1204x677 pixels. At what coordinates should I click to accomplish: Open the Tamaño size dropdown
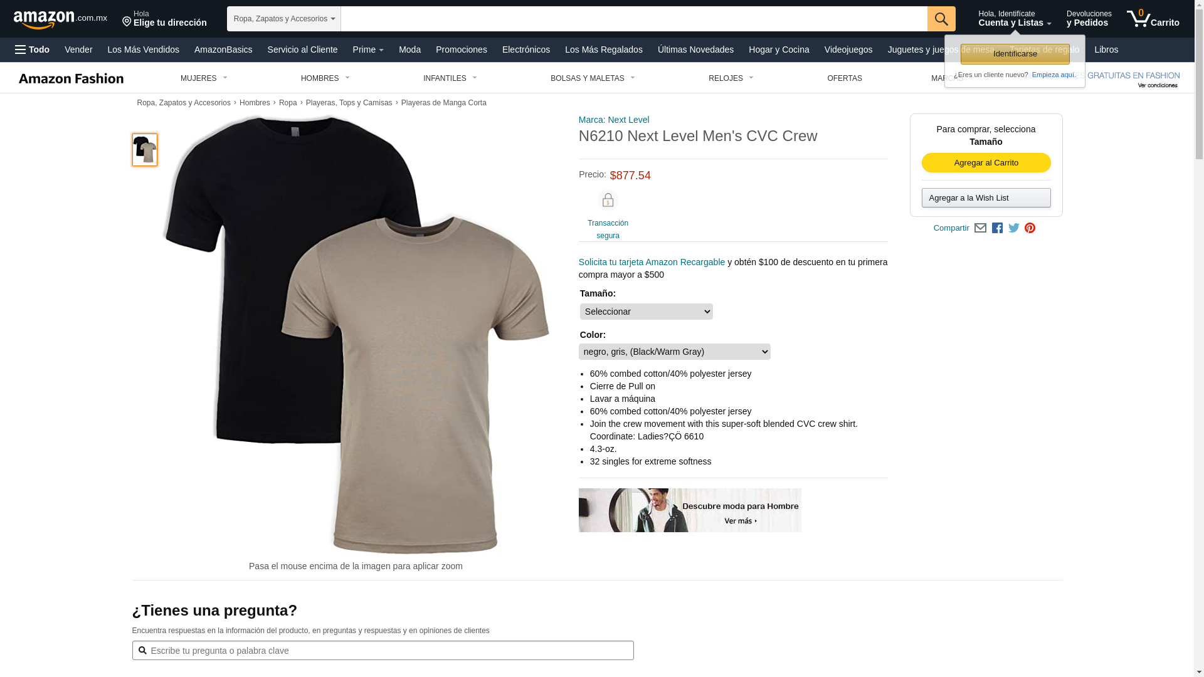646,312
